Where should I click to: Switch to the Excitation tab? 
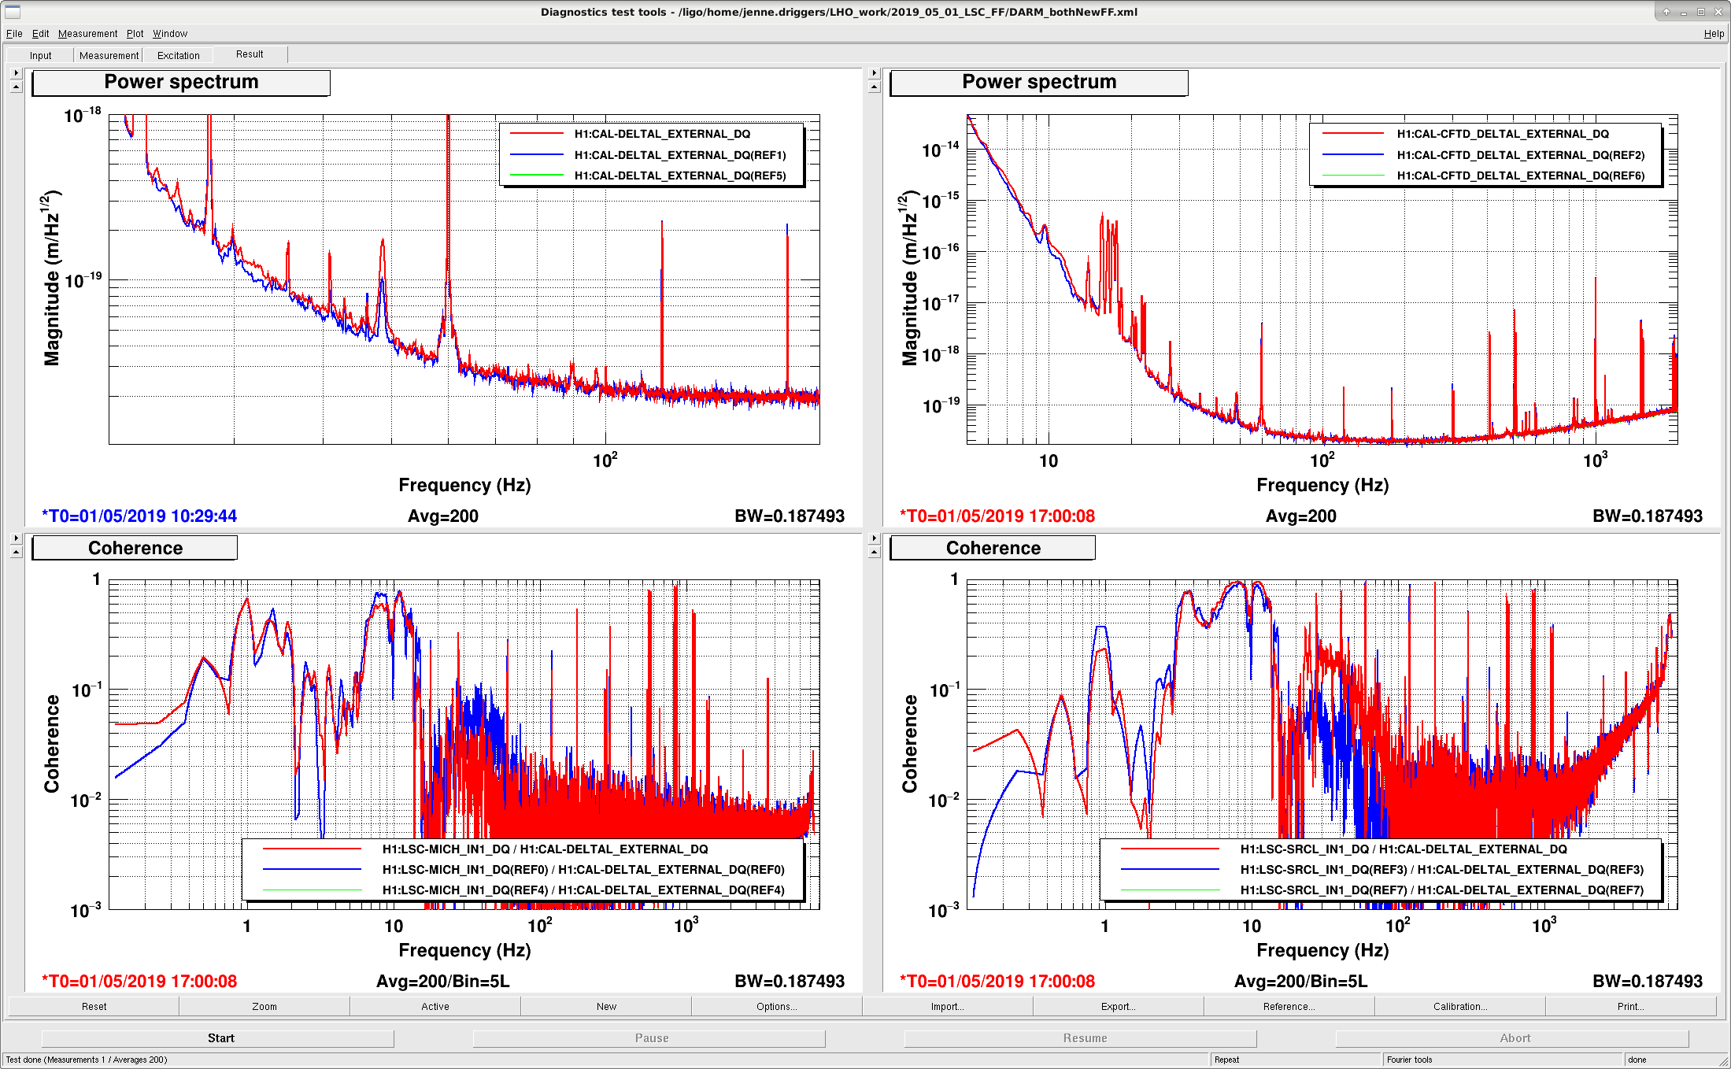[x=178, y=55]
